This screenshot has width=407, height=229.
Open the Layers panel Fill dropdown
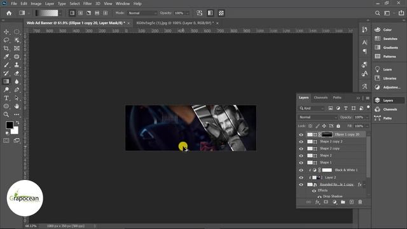pyautogui.click(x=367, y=126)
